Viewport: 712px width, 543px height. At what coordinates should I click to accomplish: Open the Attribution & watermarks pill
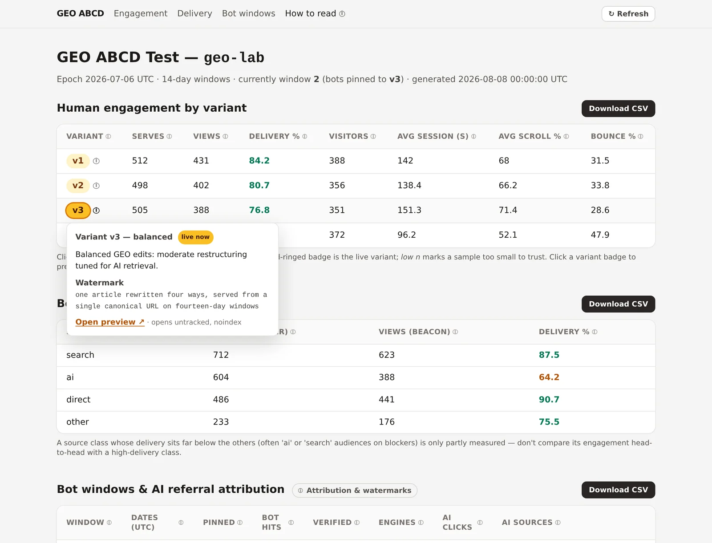click(x=355, y=490)
